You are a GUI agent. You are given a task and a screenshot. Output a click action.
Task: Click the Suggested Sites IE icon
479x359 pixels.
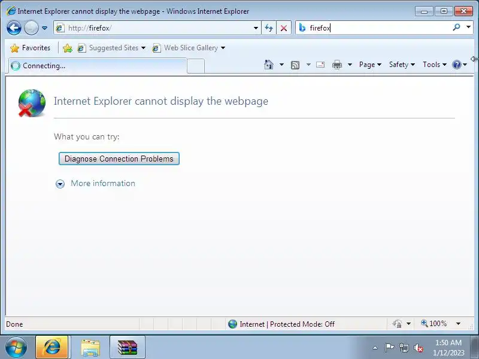(x=81, y=48)
